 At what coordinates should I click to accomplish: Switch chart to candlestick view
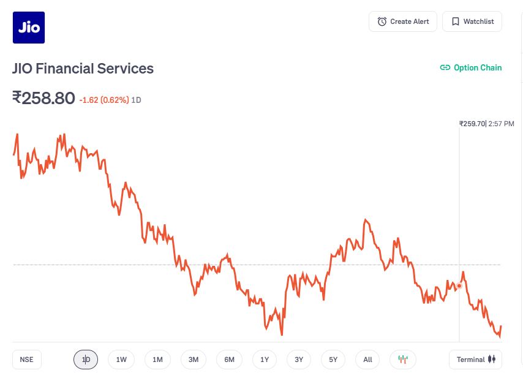[402, 360]
